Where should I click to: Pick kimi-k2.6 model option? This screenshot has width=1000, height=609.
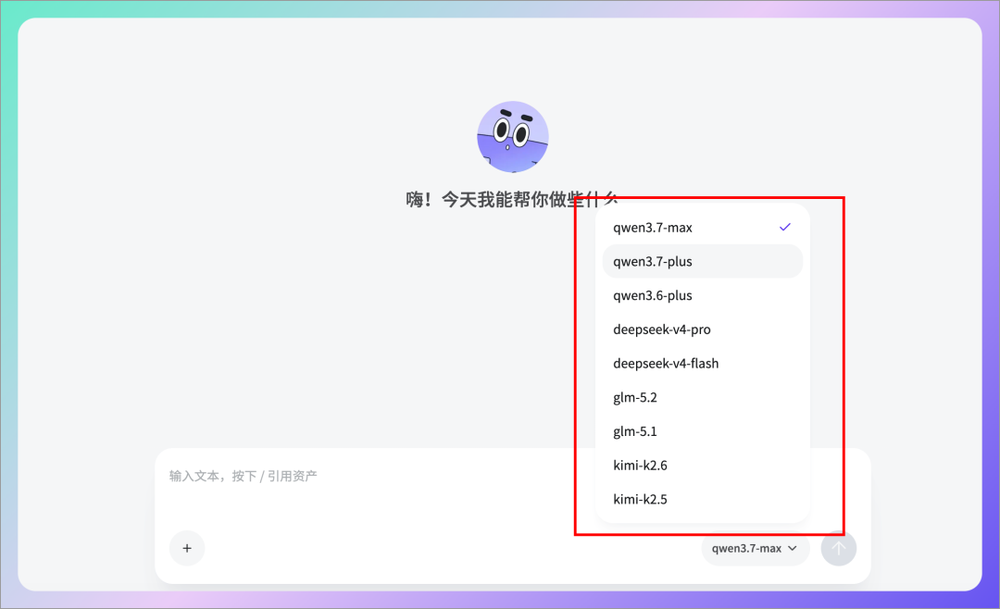coord(702,465)
